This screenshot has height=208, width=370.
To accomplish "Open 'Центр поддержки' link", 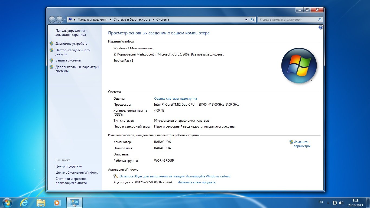I will 69,166.
